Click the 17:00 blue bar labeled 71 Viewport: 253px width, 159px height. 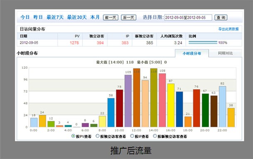point(179,109)
